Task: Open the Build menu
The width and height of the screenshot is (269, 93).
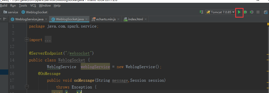Action: 3,6
